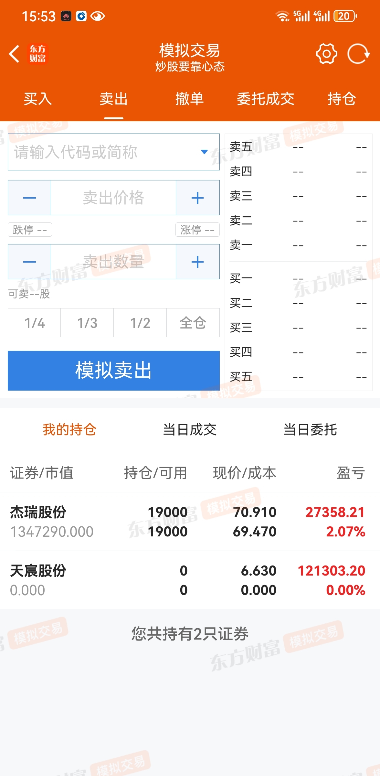380x776 pixels.
Task: Choose the 1/3 position button
Action: tap(87, 323)
